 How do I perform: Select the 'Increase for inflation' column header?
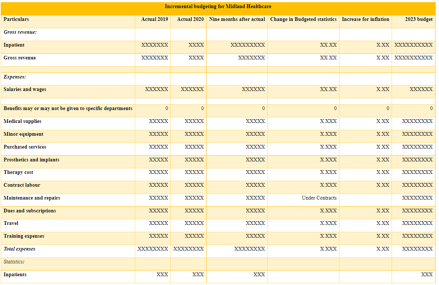(x=366, y=19)
